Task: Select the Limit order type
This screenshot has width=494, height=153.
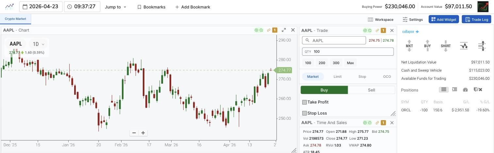Action: (338, 76)
